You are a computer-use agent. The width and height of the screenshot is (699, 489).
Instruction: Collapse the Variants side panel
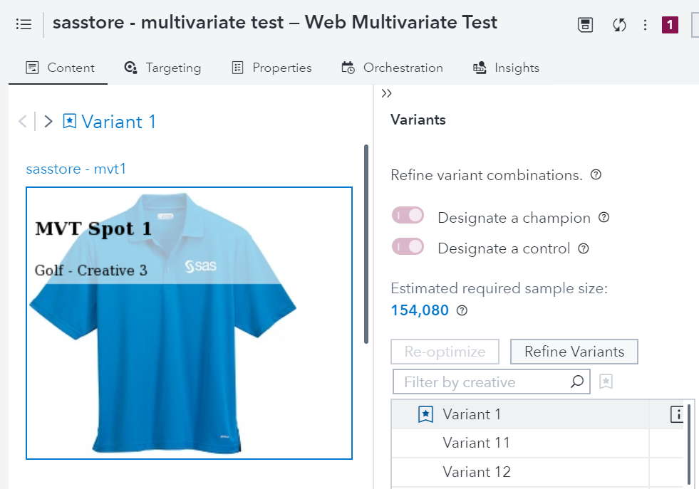tap(387, 93)
